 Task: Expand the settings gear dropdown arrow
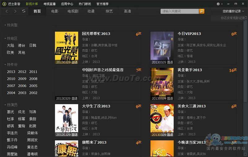(x=222, y=4)
